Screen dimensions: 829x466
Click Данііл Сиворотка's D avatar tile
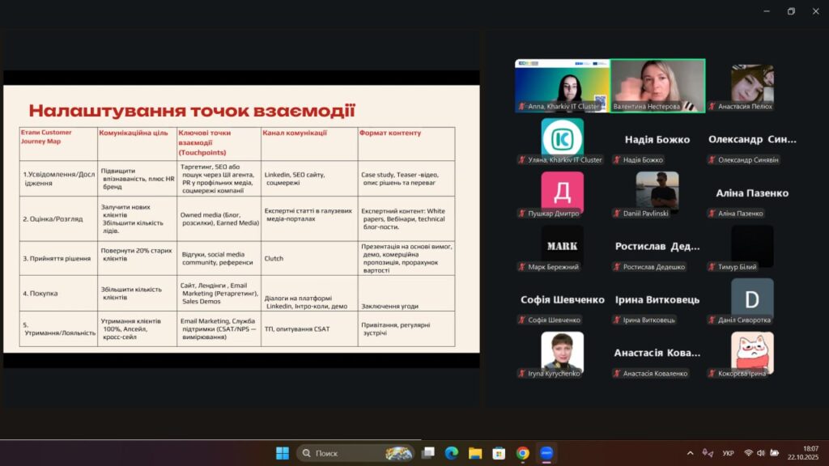coord(752,299)
